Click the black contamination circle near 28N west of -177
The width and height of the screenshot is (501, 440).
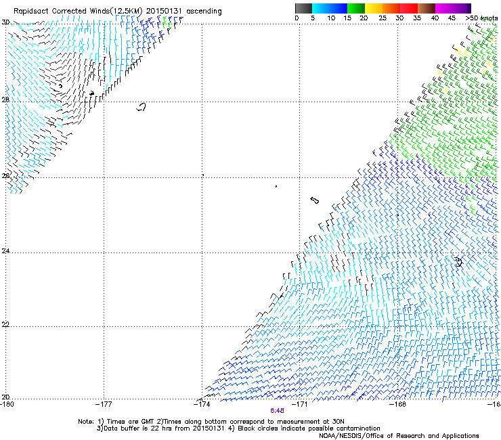(x=91, y=93)
